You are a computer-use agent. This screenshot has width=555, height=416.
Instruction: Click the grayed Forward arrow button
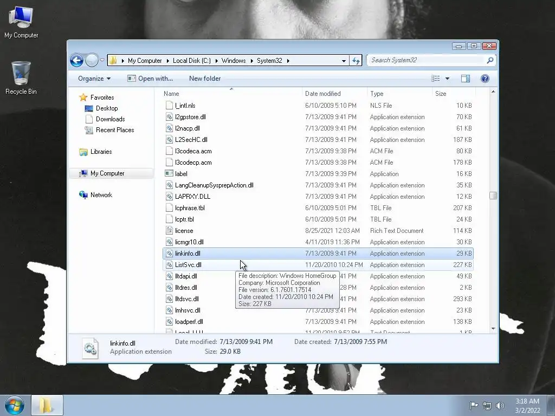click(91, 61)
